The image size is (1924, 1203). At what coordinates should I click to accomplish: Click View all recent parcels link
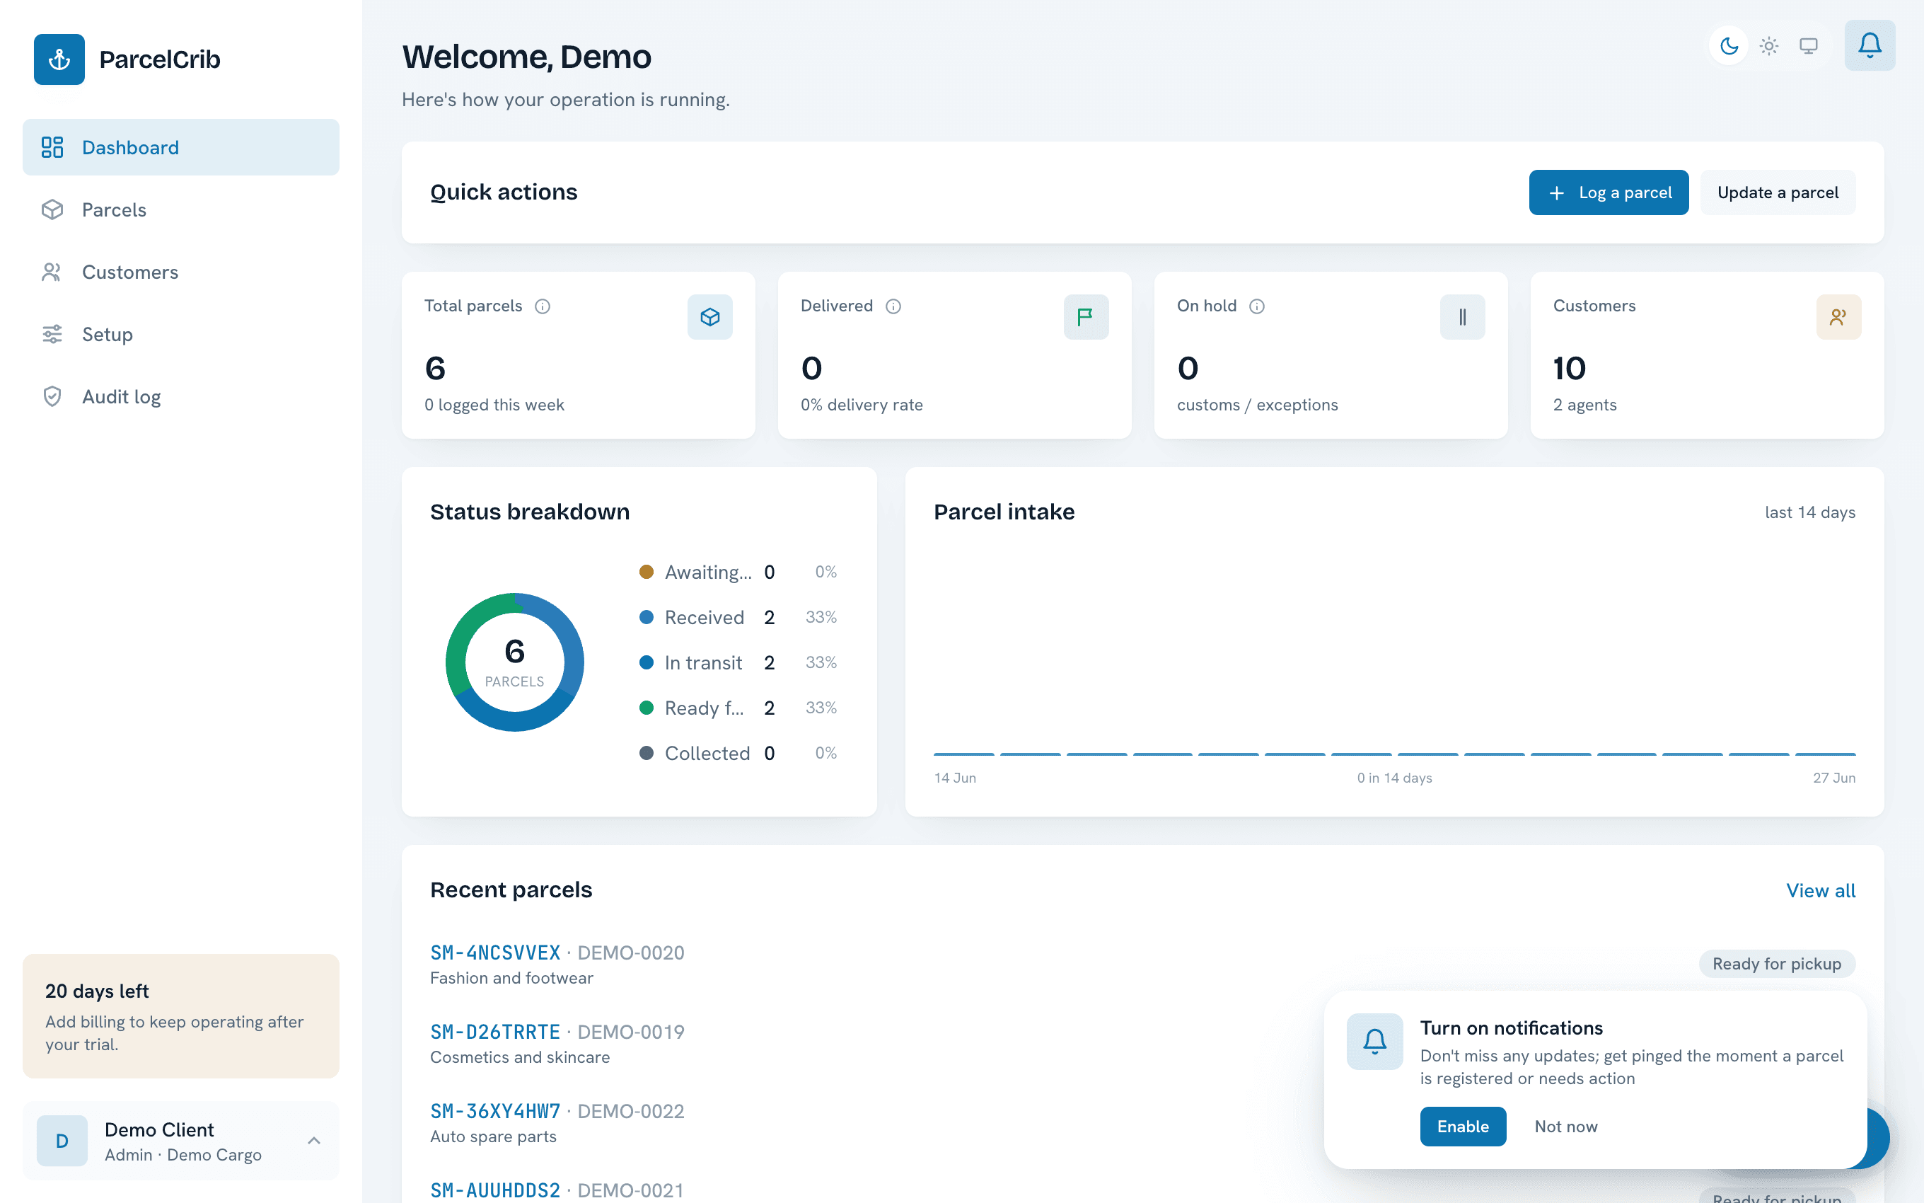pyautogui.click(x=1821, y=890)
